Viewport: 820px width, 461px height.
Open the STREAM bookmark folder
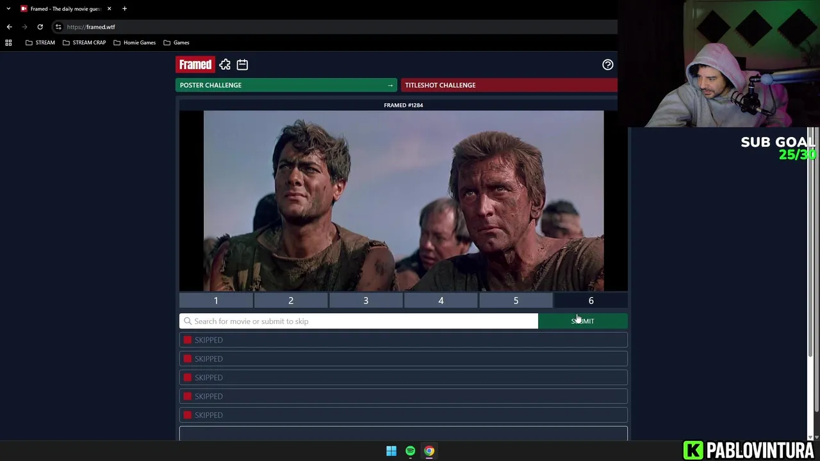click(40, 42)
